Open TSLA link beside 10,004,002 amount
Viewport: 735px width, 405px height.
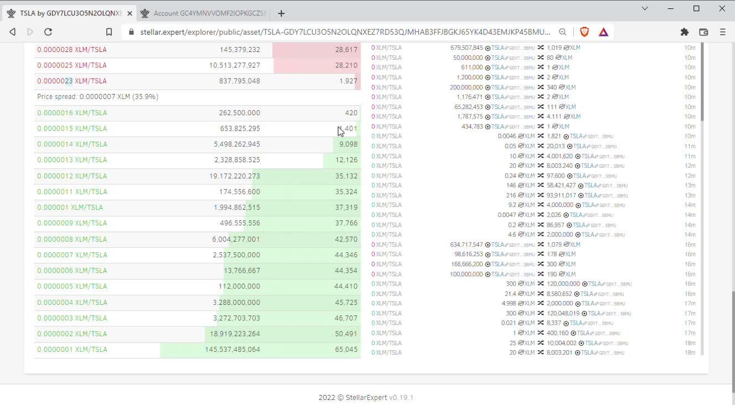pyautogui.click(x=591, y=343)
